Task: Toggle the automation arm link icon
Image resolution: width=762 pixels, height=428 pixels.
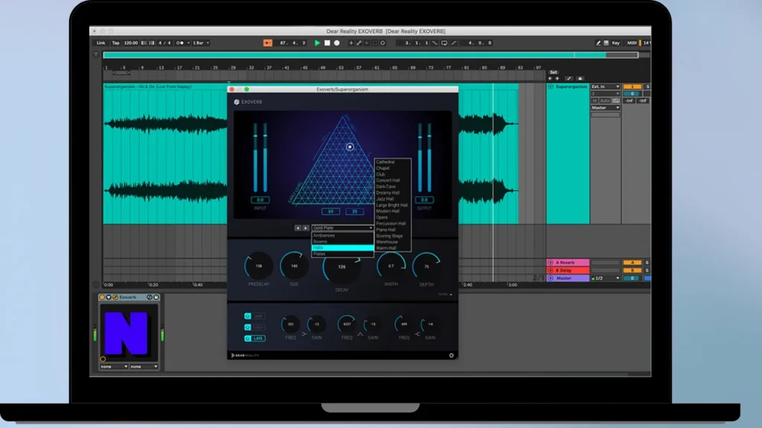Action: [359, 42]
